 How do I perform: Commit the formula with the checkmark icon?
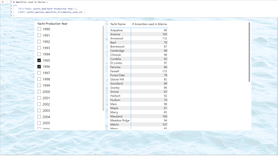tap(7, 2)
